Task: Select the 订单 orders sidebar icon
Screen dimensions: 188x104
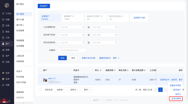Action: pos(3,38)
